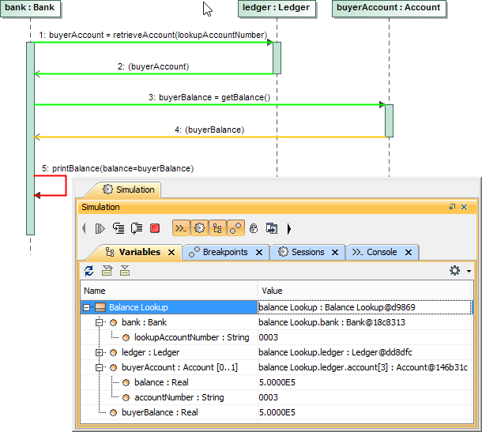Click the Refresh icon in the Variables toolbar
Image resolution: width=482 pixels, height=432 pixels.
[x=88, y=271]
